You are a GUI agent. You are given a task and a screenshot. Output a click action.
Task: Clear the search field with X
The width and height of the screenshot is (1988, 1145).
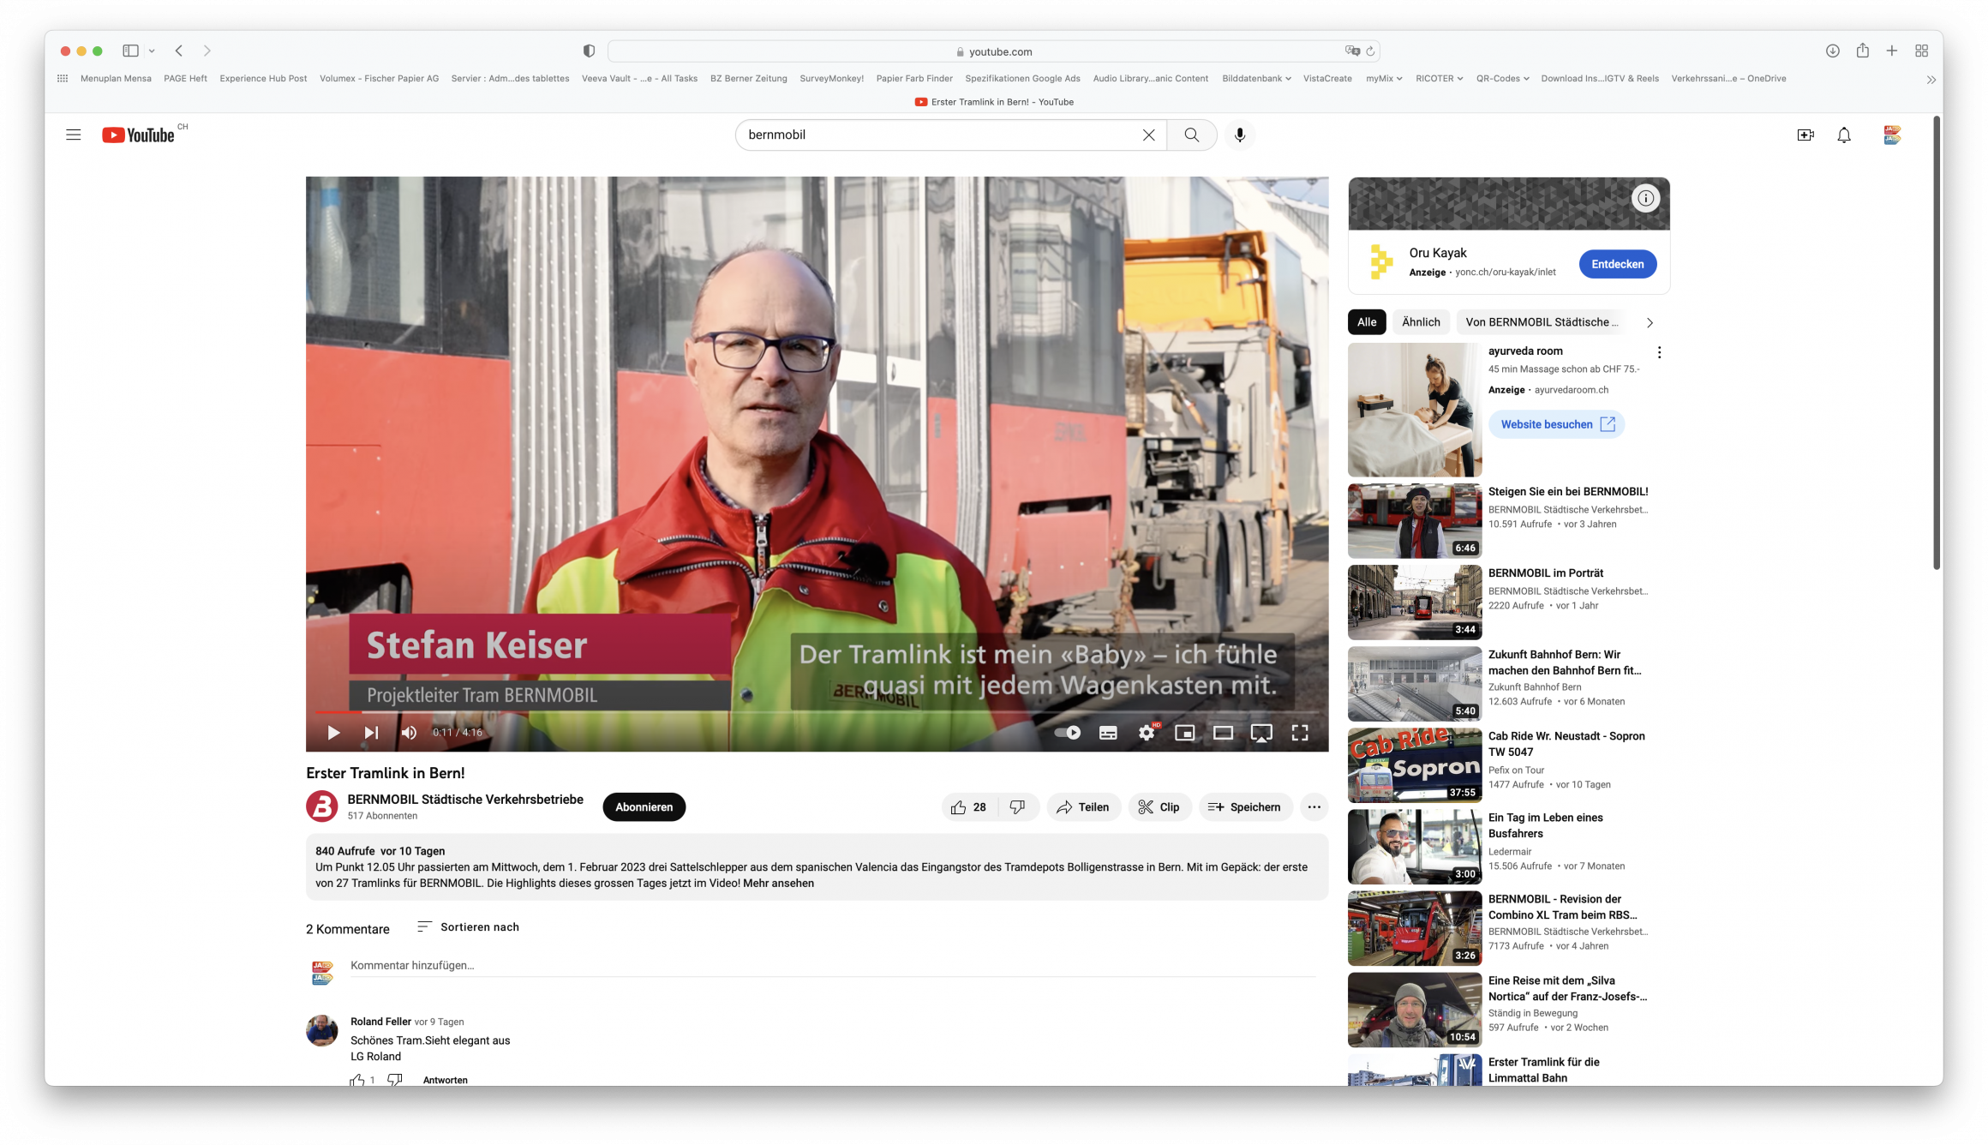point(1148,135)
